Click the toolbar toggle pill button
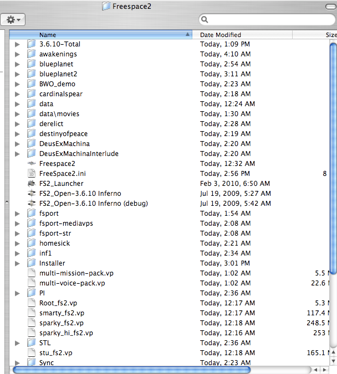This screenshot has width=337, height=374. pyautogui.click(x=331, y=7)
